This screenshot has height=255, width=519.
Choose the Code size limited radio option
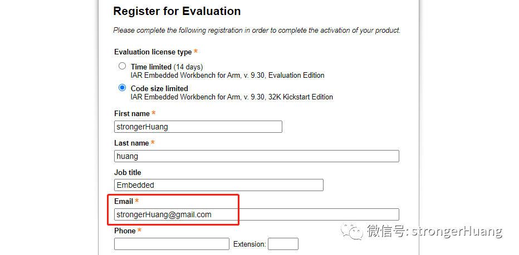tap(123, 88)
